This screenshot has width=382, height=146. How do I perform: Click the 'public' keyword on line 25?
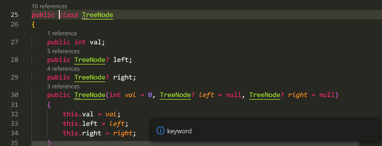[43, 15]
